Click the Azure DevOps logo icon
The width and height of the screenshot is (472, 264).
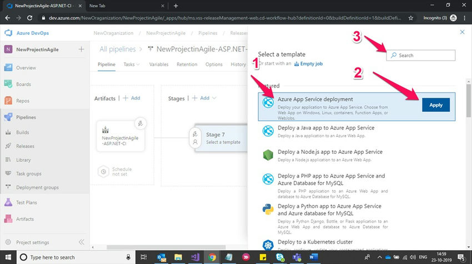pyautogui.click(x=8, y=33)
